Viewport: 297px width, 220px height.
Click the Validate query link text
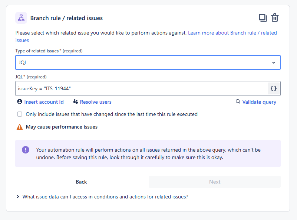click(x=259, y=102)
